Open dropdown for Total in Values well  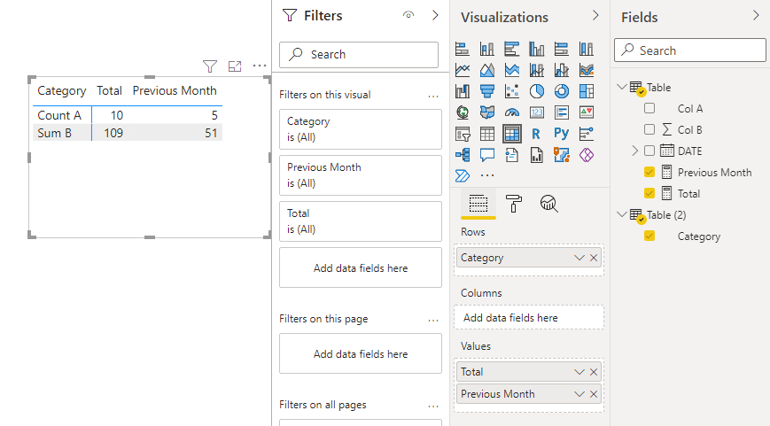click(x=579, y=372)
